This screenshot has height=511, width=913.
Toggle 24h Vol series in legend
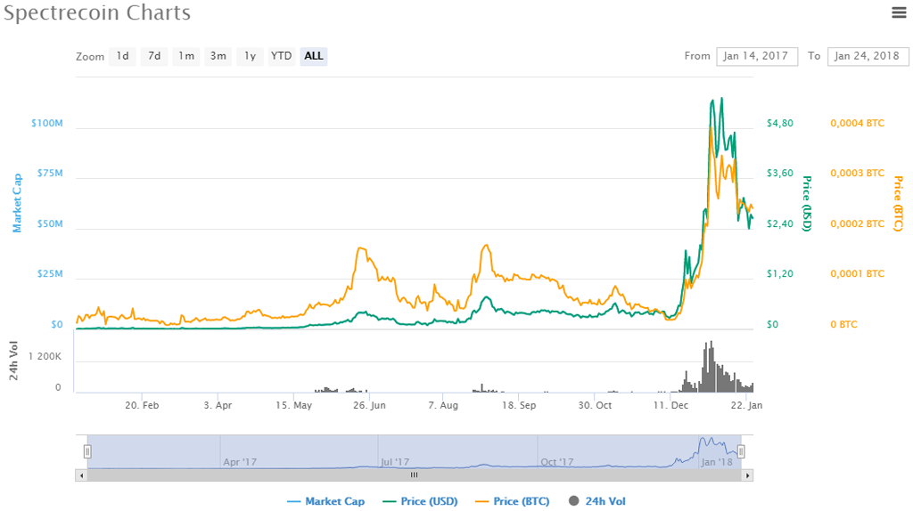(x=597, y=501)
